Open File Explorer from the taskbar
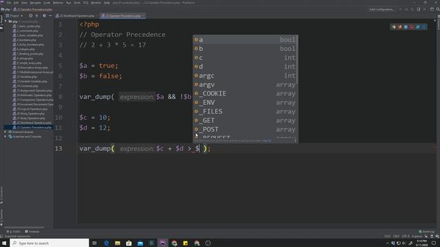This screenshot has height=247, width=440. (x=118, y=243)
